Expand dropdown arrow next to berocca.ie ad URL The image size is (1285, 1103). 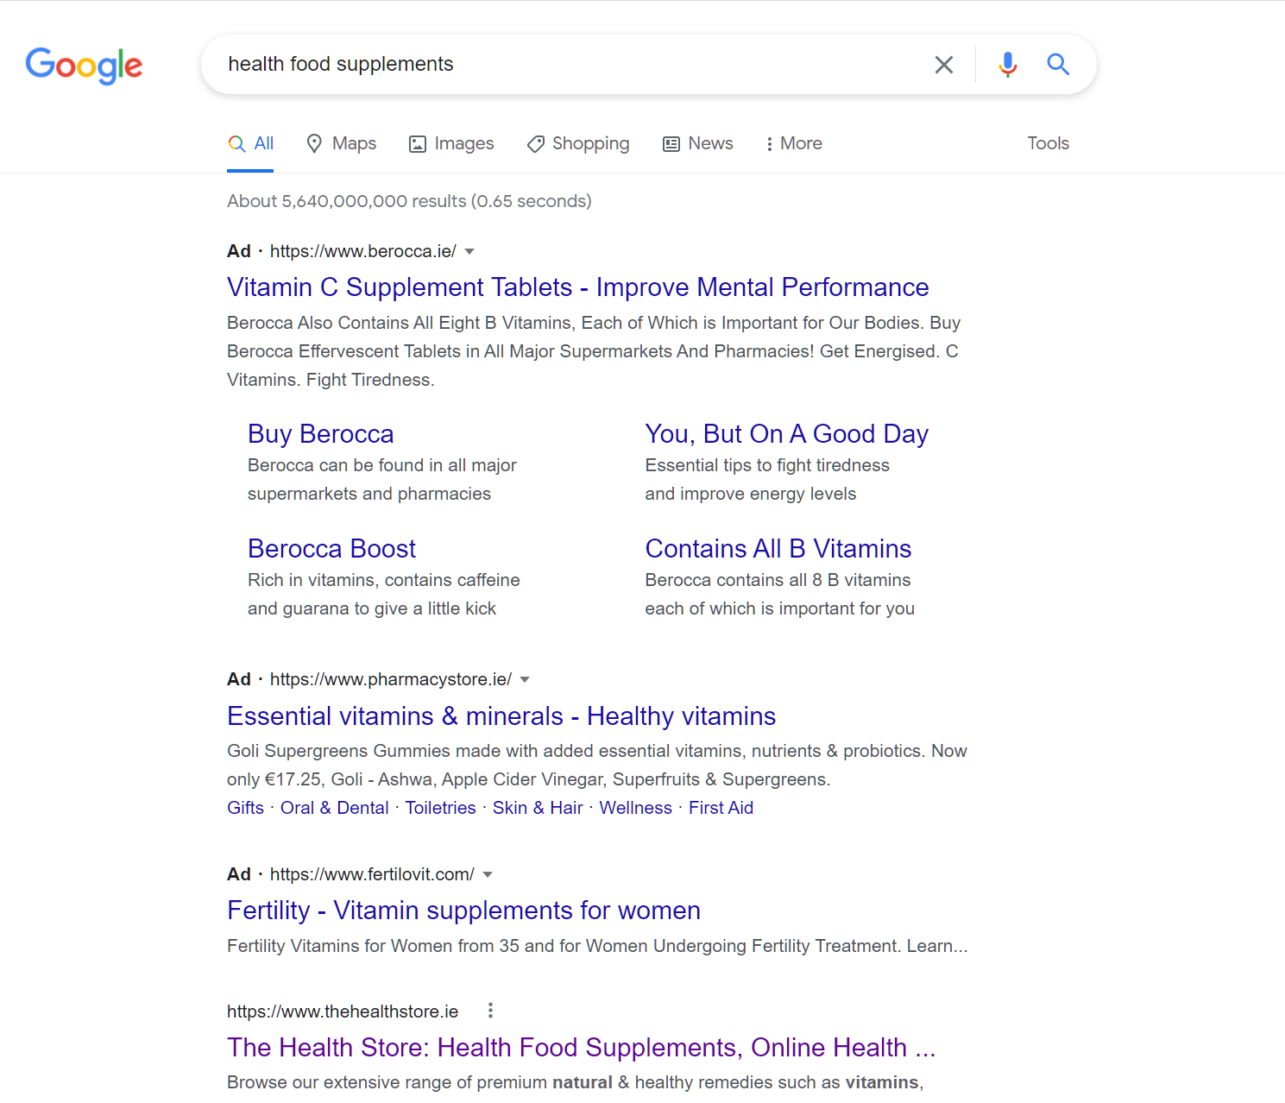pos(469,251)
